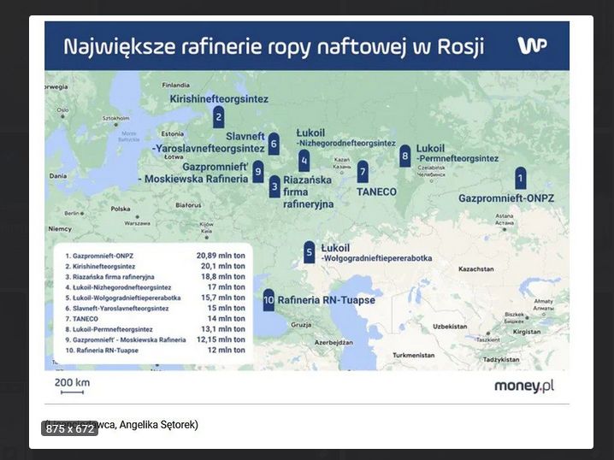Viewport: 614px width, 460px height.
Task: Click the 'Slavneft' map label
Action: (x=245, y=136)
